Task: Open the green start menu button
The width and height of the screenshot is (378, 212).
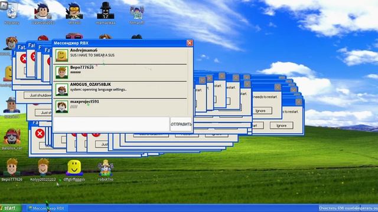Action: click(x=11, y=208)
